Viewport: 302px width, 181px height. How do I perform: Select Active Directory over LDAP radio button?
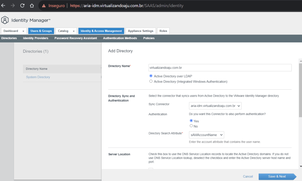tap(151, 76)
